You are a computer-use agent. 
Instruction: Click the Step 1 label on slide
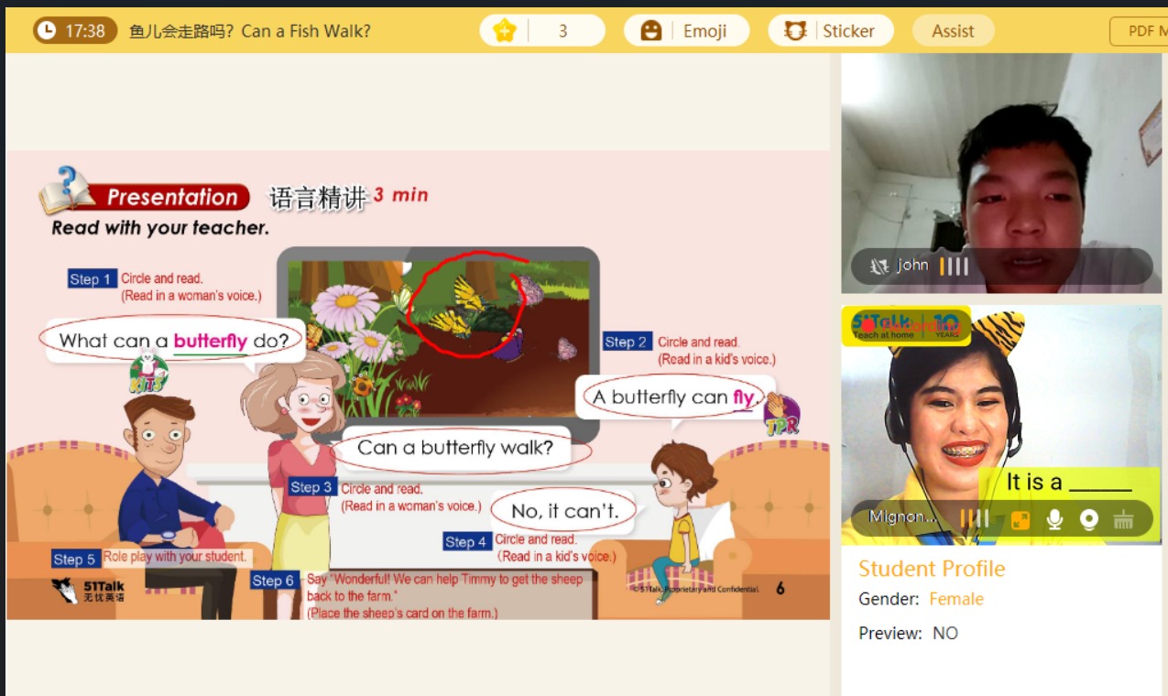pos(92,279)
